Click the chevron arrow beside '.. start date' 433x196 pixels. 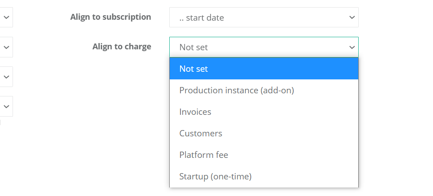point(352,17)
